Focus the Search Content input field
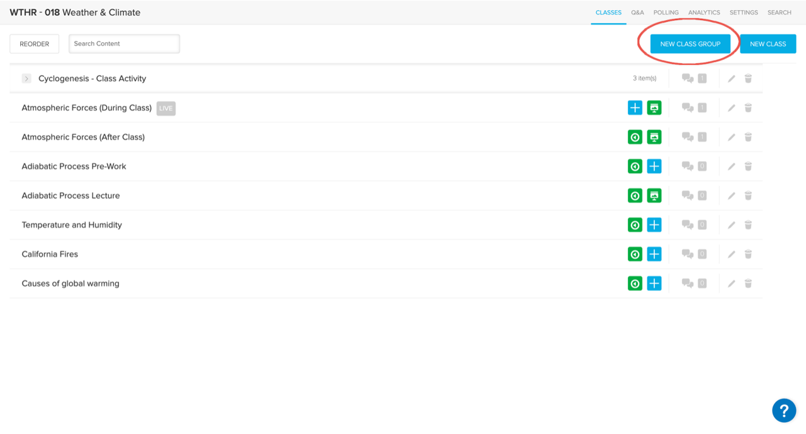 [124, 44]
